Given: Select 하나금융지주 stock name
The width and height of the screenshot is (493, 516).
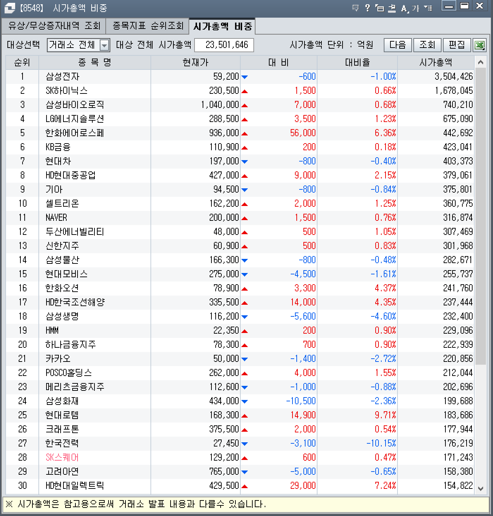Looking at the screenshot, I should pos(70,345).
